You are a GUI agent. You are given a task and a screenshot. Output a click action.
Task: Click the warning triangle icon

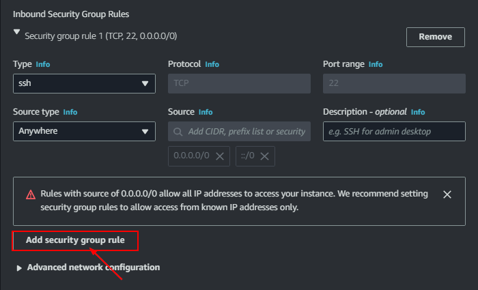(x=31, y=194)
